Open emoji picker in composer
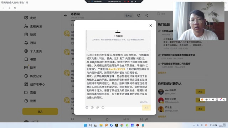The width and height of the screenshot is (228, 128). tap(87, 107)
